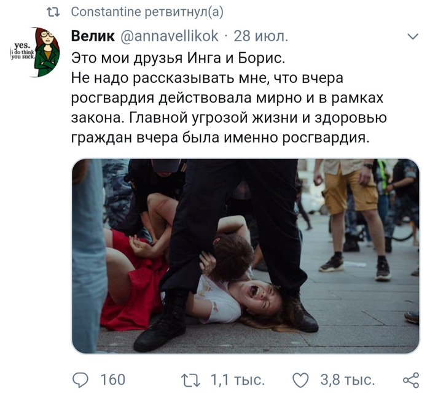Retweet this post using the arrows icon
430x399 pixels.
(191, 381)
